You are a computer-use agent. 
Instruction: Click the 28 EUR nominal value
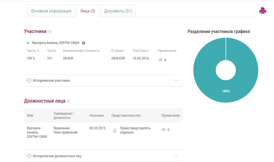[68, 58]
